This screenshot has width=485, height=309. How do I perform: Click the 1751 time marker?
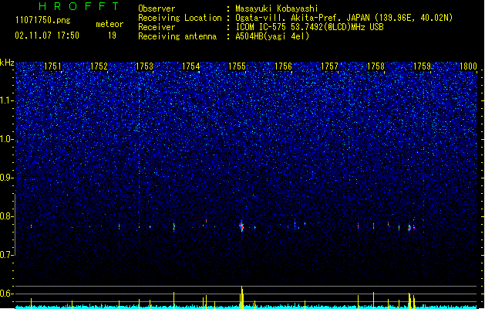click(52, 66)
